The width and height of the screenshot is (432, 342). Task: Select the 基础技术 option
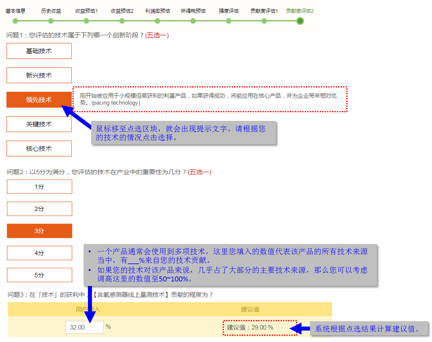click(x=39, y=51)
